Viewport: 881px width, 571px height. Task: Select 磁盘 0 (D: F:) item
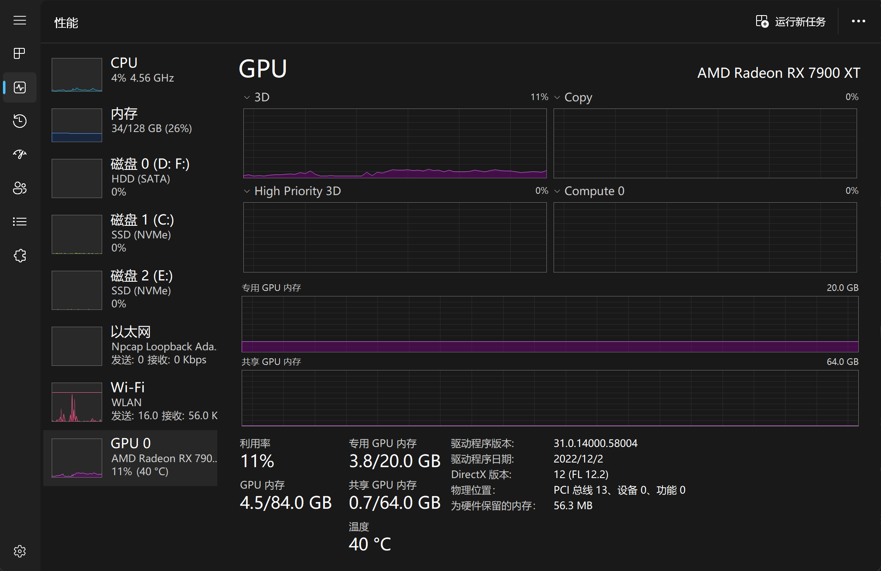130,178
